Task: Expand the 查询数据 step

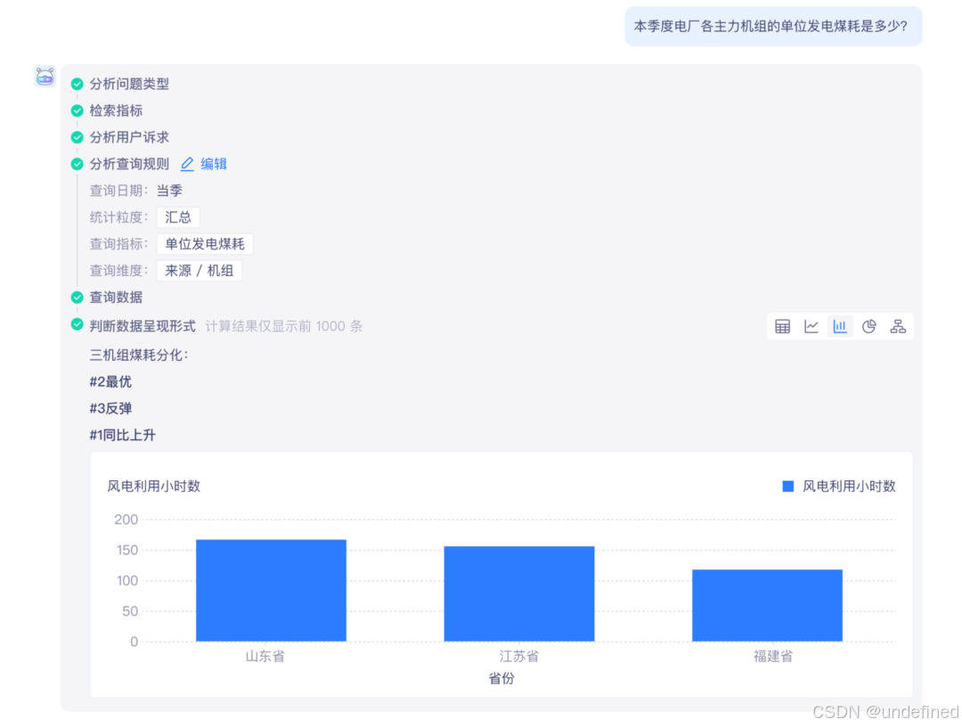Action: coord(116,298)
